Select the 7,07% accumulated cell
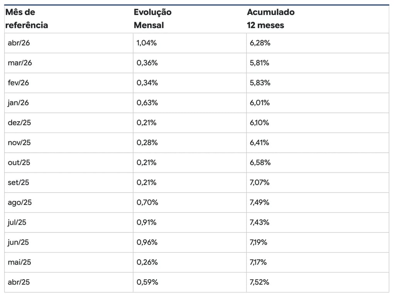Image resolution: width=394 pixels, height=297 pixels. 260,183
